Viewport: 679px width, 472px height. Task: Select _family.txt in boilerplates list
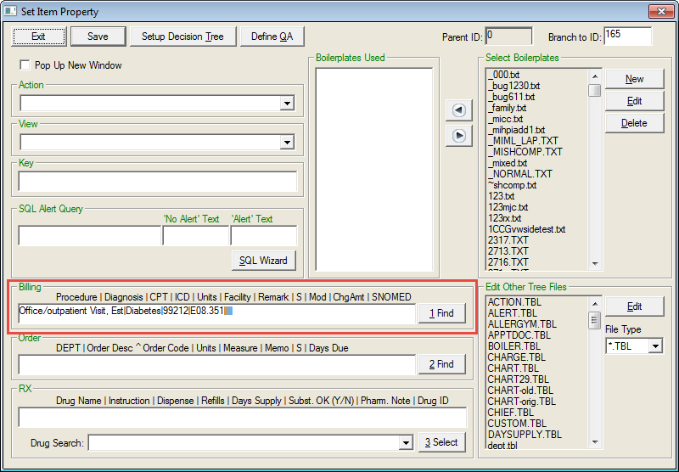click(x=508, y=108)
